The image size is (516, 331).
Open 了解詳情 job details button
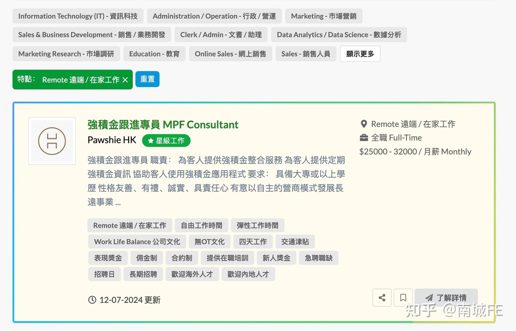446,298
